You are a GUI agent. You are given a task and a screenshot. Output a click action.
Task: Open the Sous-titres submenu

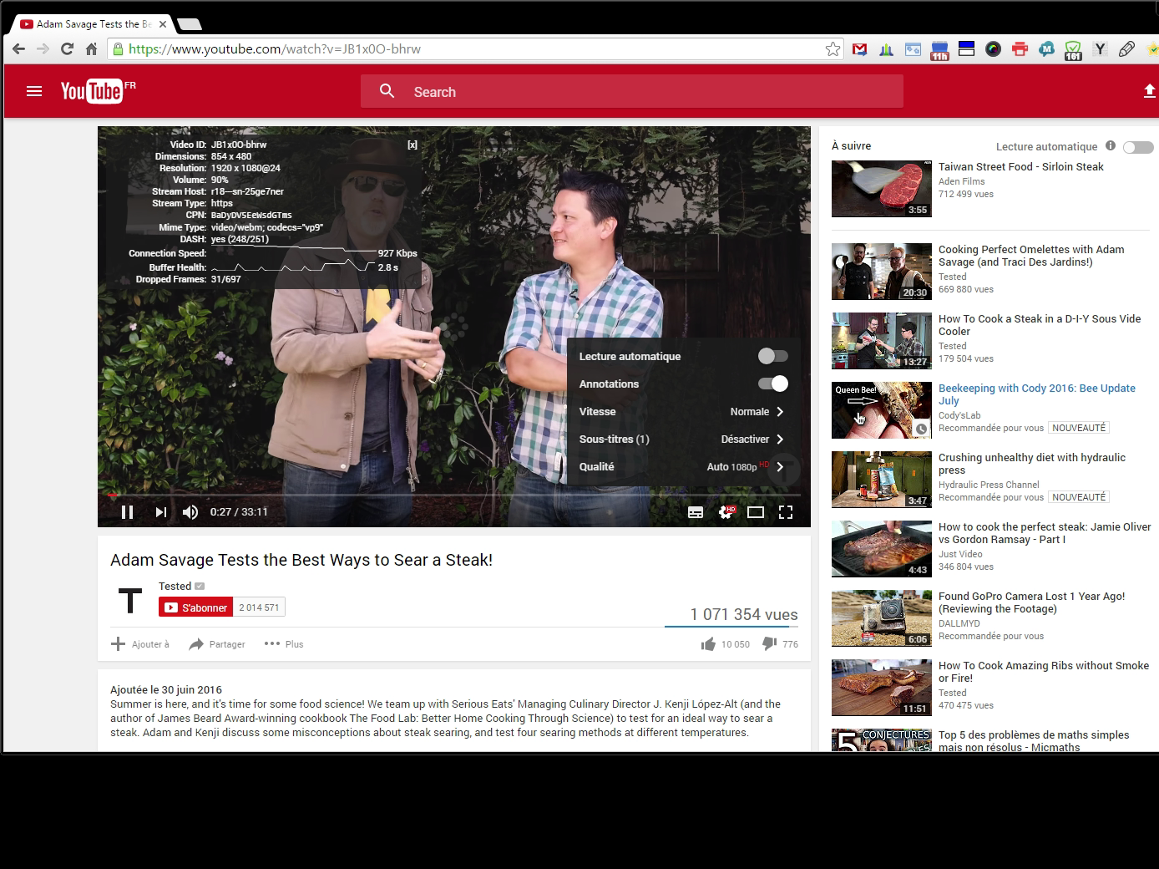(682, 440)
